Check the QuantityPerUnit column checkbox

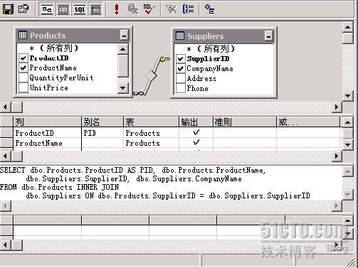click(x=23, y=77)
